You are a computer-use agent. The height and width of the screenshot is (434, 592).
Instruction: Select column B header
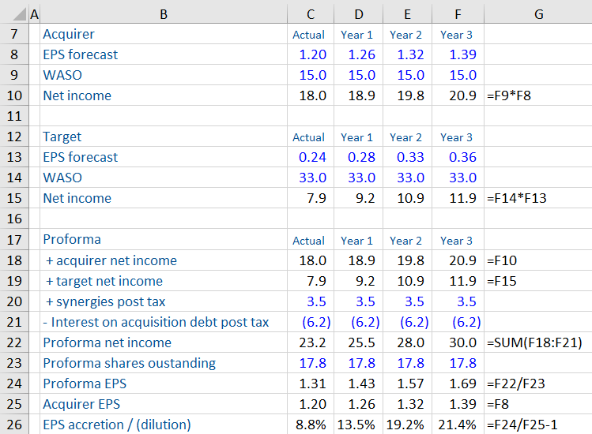pos(162,13)
